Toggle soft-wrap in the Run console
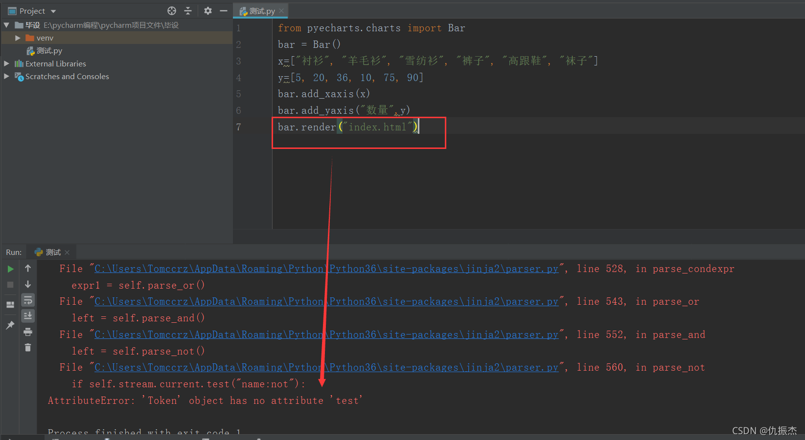 (x=28, y=300)
